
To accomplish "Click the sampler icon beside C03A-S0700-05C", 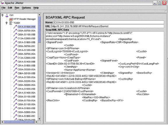I will coord(15,46).
